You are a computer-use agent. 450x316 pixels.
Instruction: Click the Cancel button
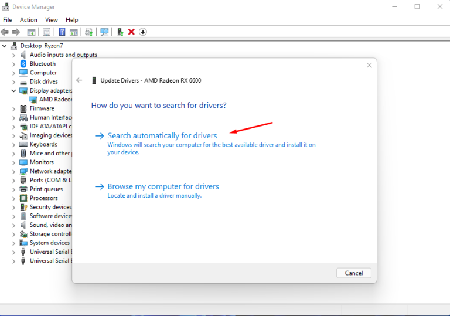tap(353, 273)
